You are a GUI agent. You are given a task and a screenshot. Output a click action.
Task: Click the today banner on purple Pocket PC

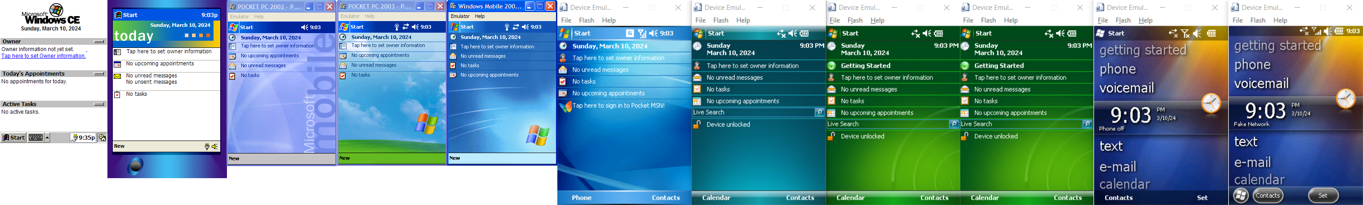pyautogui.click(x=166, y=34)
